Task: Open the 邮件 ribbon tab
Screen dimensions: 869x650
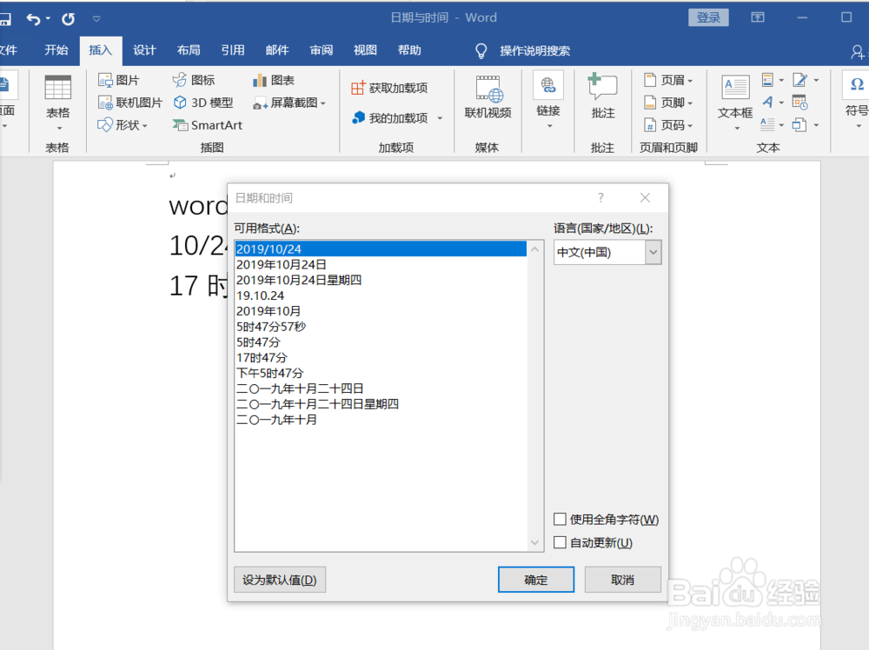Action: (276, 50)
